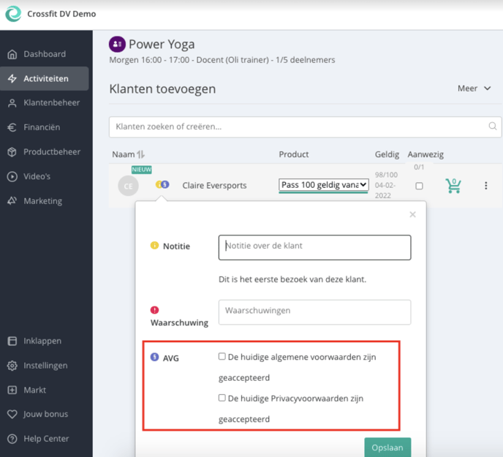503x457 pixels.
Task: Click the search magnifier icon
Action: point(493,126)
